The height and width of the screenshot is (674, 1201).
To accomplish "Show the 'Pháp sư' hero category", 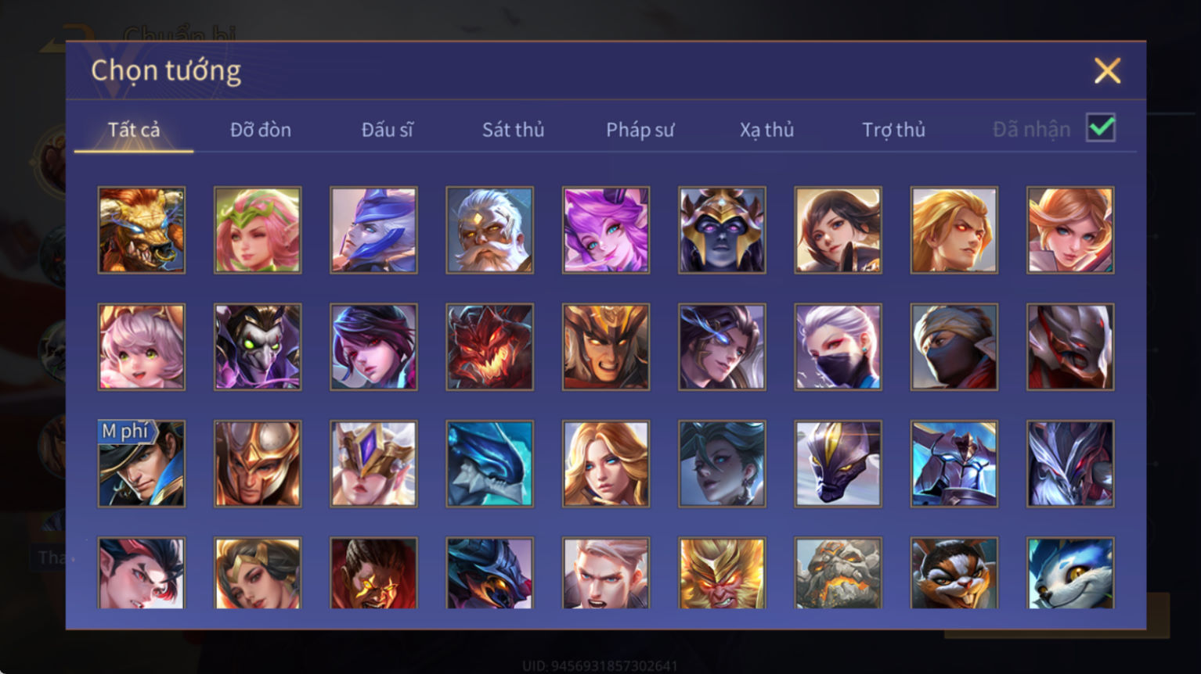I will click(640, 130).
